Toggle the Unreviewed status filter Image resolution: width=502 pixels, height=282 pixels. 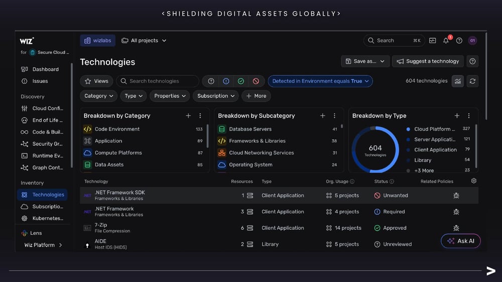point(211,81)
